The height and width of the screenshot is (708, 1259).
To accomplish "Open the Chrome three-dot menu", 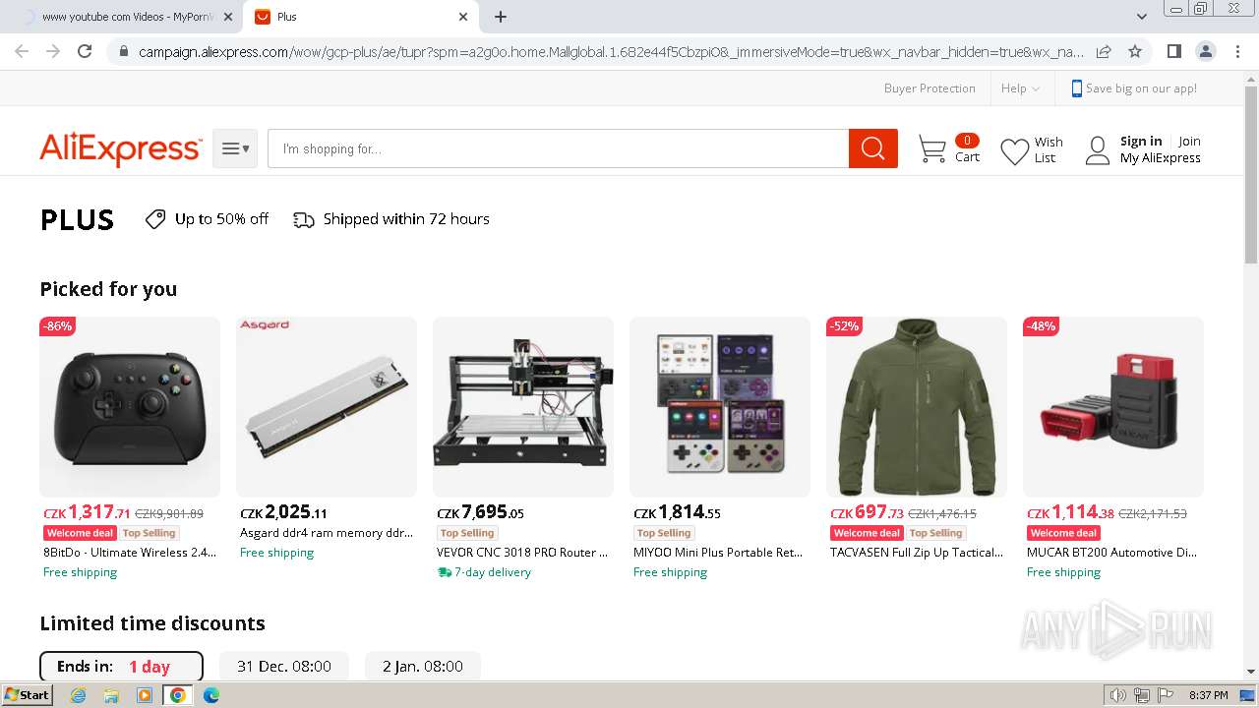I will click(x=1237, y=51).
